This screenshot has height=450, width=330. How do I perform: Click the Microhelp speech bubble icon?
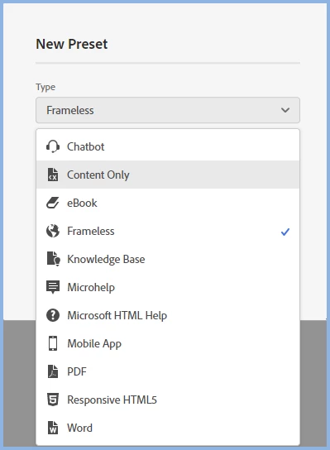(53, 287)
